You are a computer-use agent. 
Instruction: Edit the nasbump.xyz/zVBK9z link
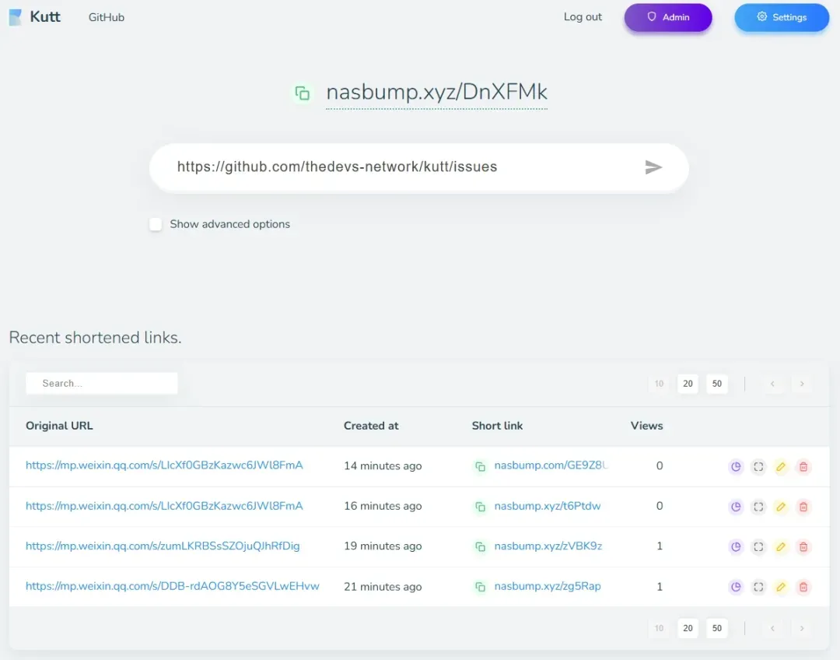[x=781, y=547]
